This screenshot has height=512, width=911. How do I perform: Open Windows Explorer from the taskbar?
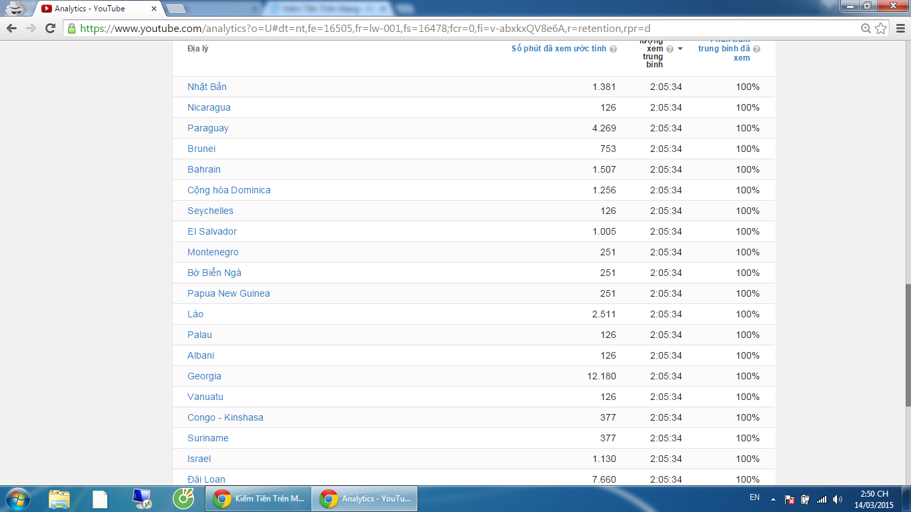tap(59, 499)
